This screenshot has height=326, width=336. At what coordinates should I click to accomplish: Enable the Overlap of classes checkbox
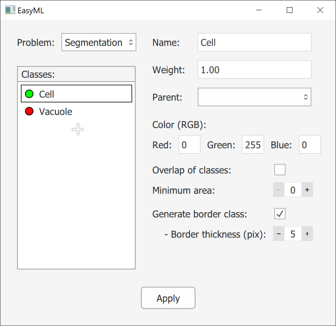pyautogui.click(x=280, y=170)
